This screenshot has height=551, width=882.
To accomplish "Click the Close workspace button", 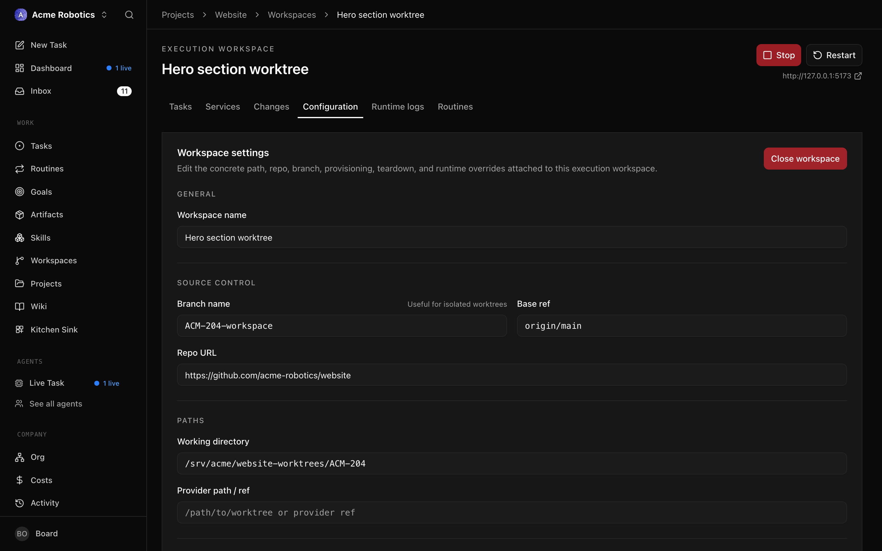I will [805, 159].
